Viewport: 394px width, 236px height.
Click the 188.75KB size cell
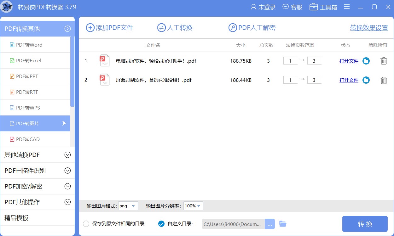pyautogui.click(x=241, y=61)
